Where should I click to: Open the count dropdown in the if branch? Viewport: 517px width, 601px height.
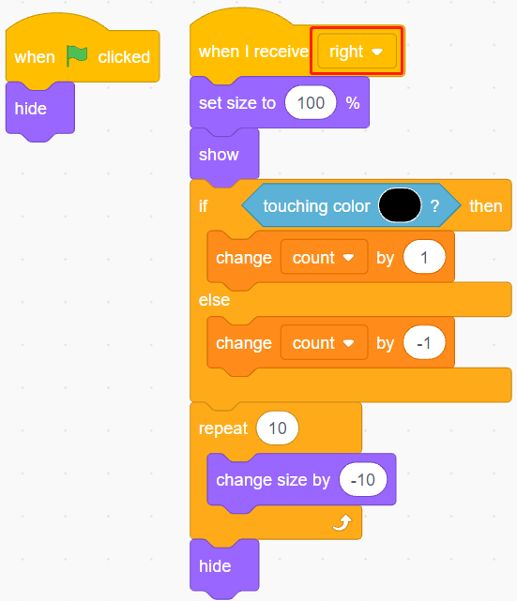[x=324, y=258]
